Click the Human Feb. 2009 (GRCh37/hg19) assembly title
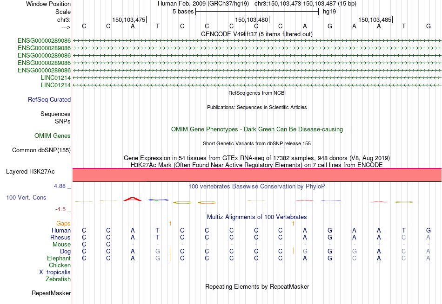This screenshot has width=442, height=304. pyautogui.click(x=203, y=4)
